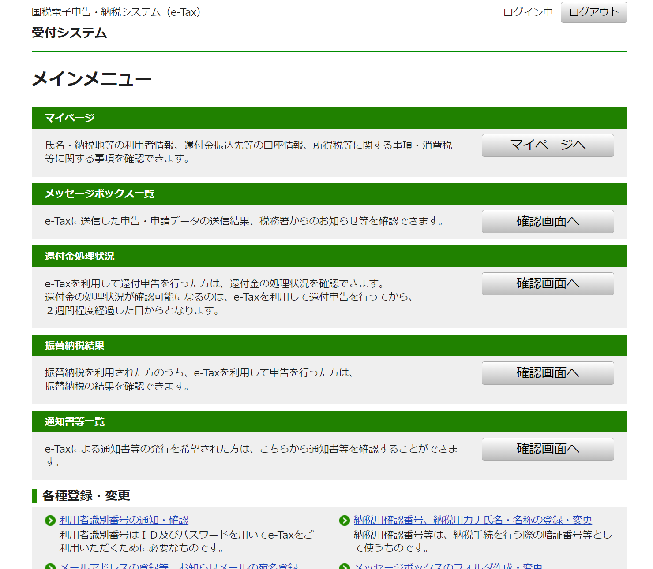
Task: Click green arrow icon beside 利用者識別番号の通知・確認
Action: pyautogui.click(x=50, y=521)
